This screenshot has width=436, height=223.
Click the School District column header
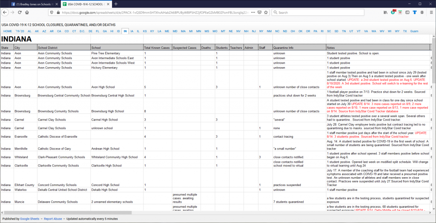pyautogui.click(x=64, y=48)
